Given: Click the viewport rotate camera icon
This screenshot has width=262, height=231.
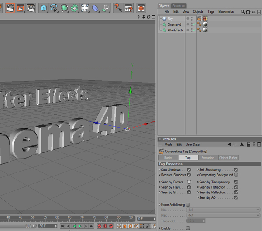Looking at the screenshot, I should pos(148,17).
